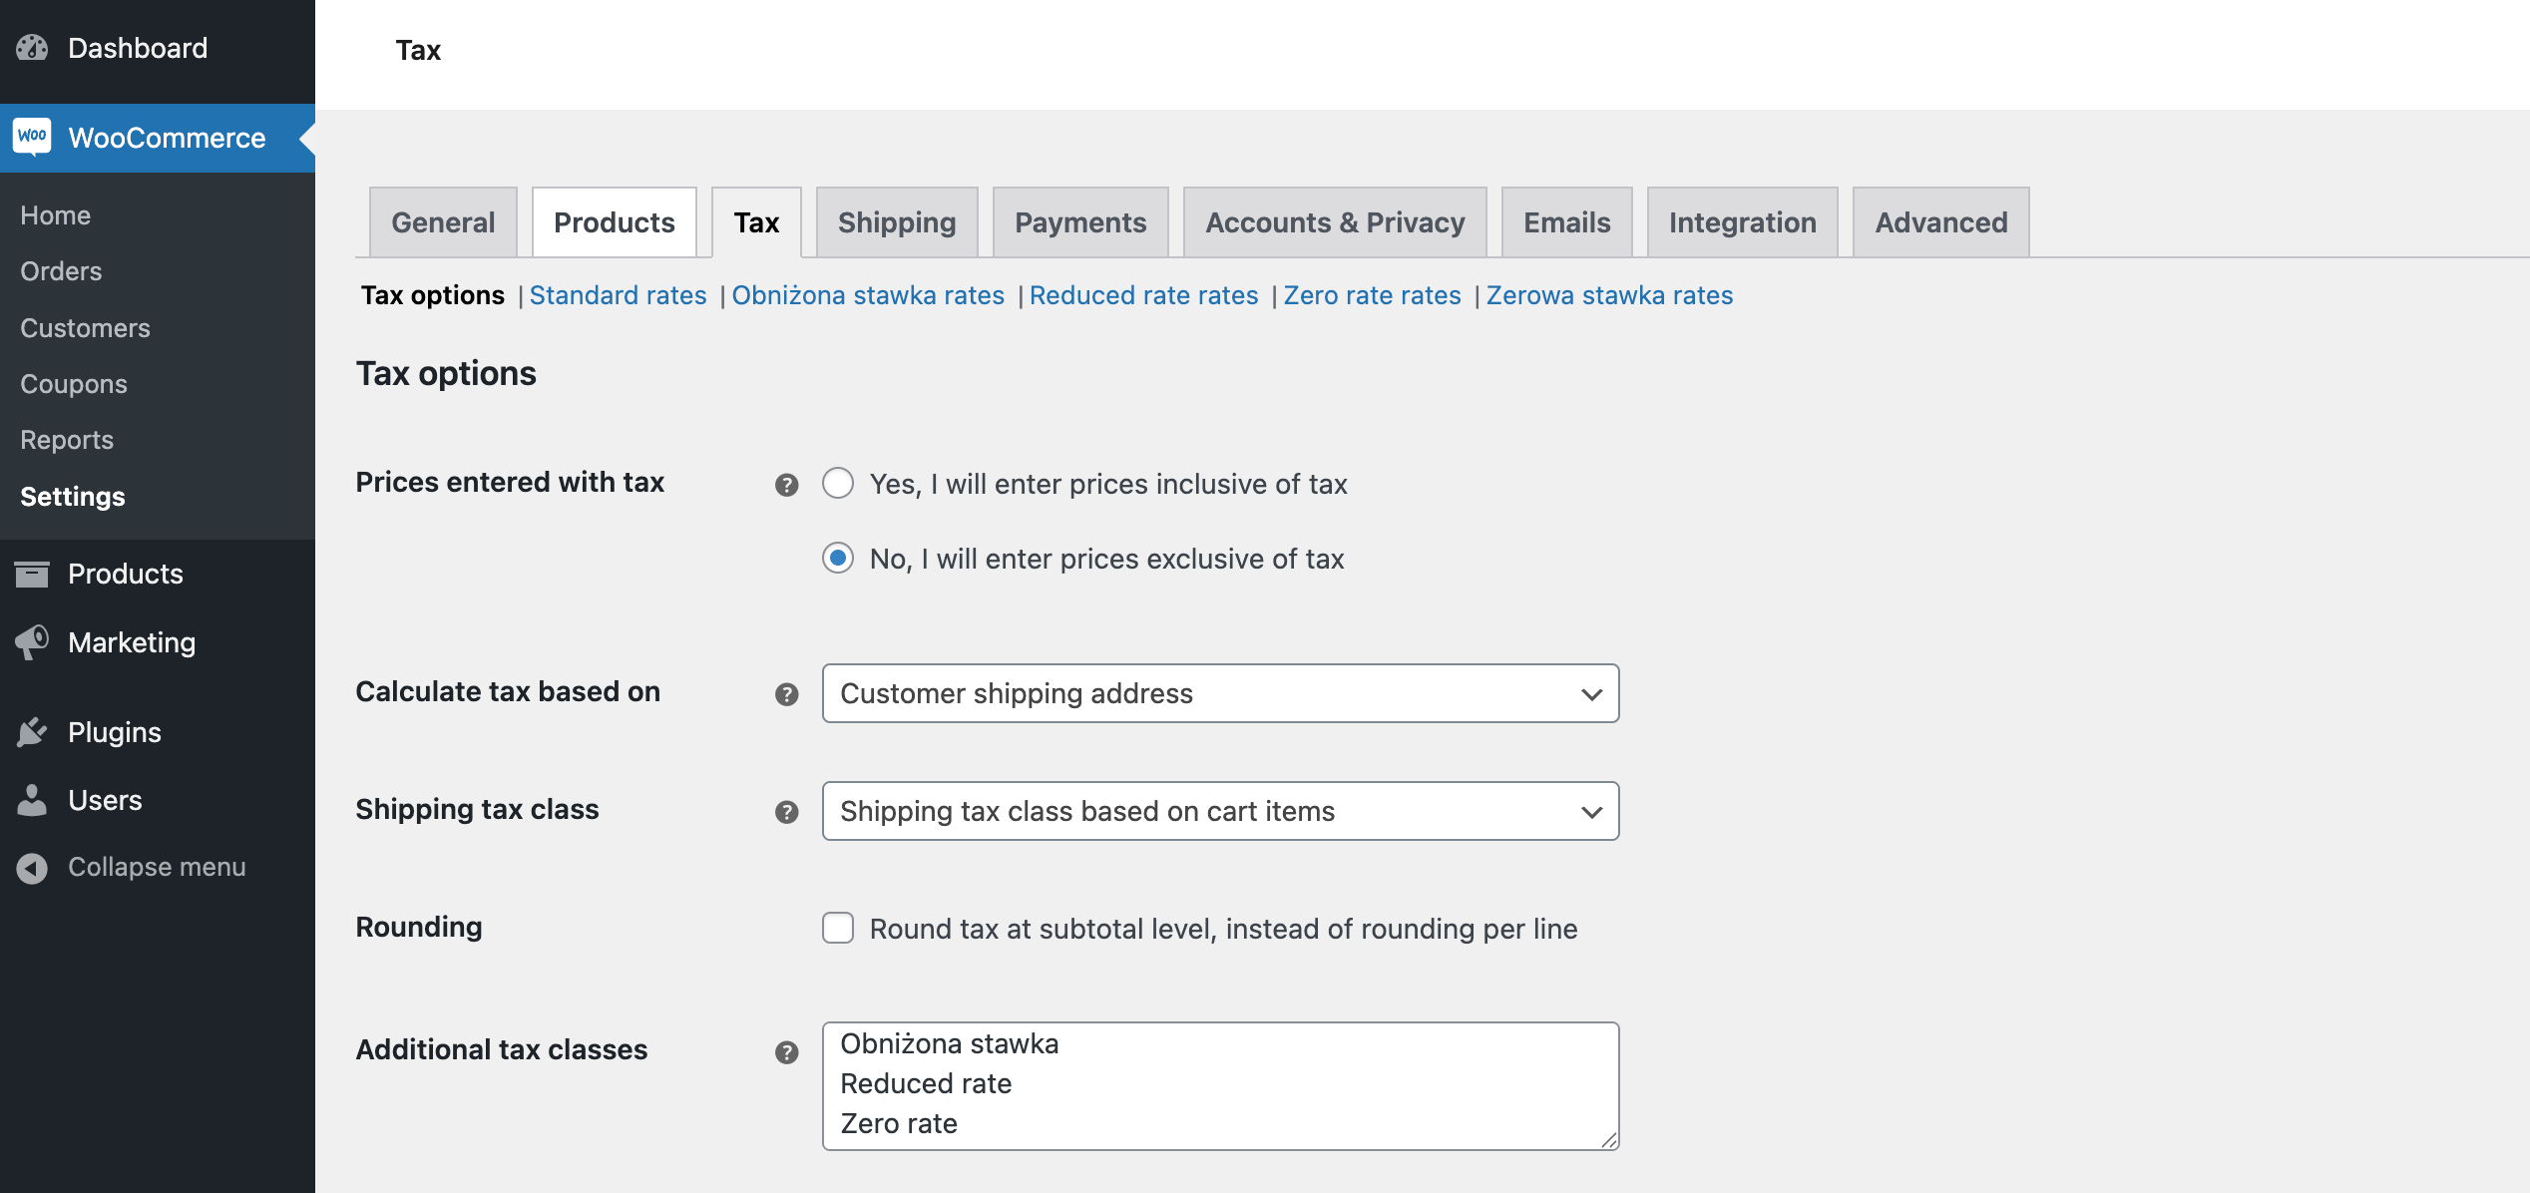Image resolution: width=2530 pixels, height=1193 pixels.
Task: Click the help icon beside Additional tax classes
Action: (786, 1051)
